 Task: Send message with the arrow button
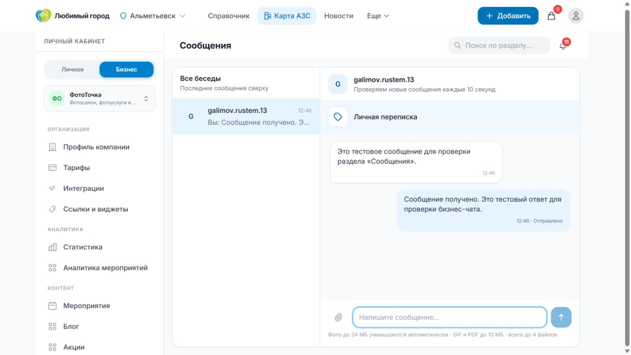pos(561,317)
